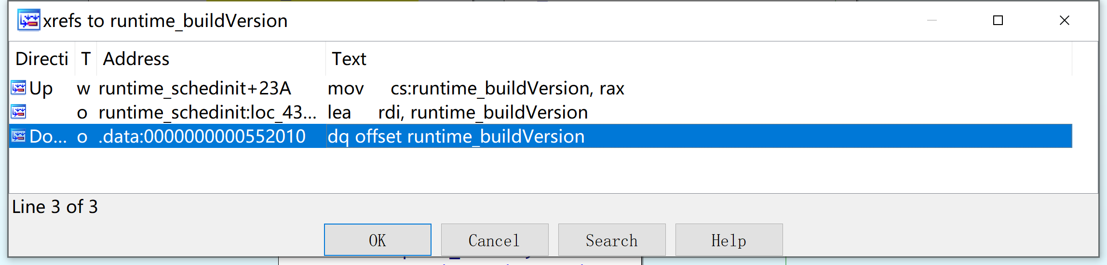1107x265 pixels.
Task: Sort by the Direction column header
Action: (x=41, y=59)
